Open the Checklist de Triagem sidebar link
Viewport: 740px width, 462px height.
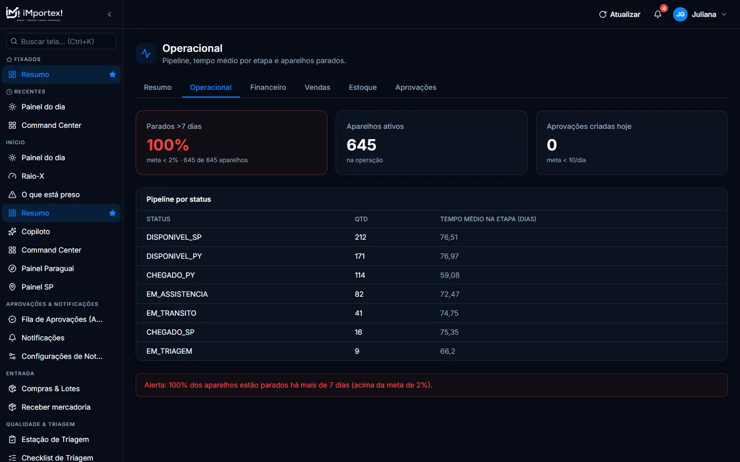(61, 457)
